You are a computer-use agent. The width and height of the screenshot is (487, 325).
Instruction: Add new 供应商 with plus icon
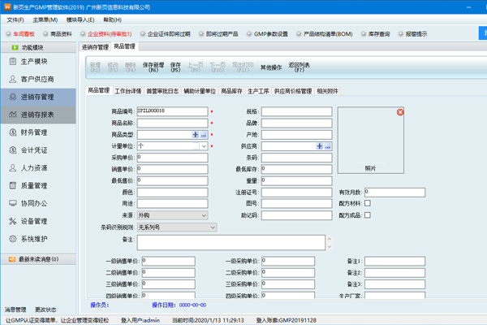pos(319,146)
